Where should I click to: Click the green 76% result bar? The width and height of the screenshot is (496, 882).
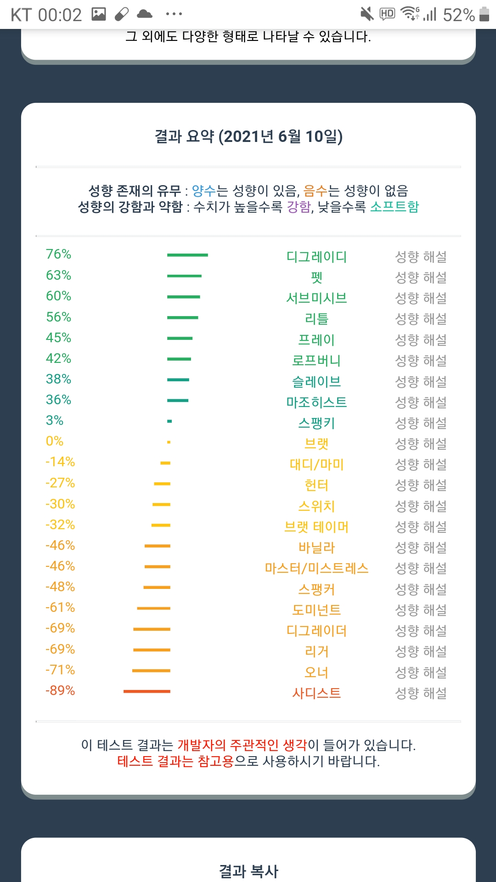point(187,255)
